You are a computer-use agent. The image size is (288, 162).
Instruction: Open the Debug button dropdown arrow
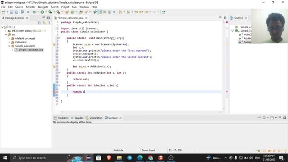coord(38,12)
